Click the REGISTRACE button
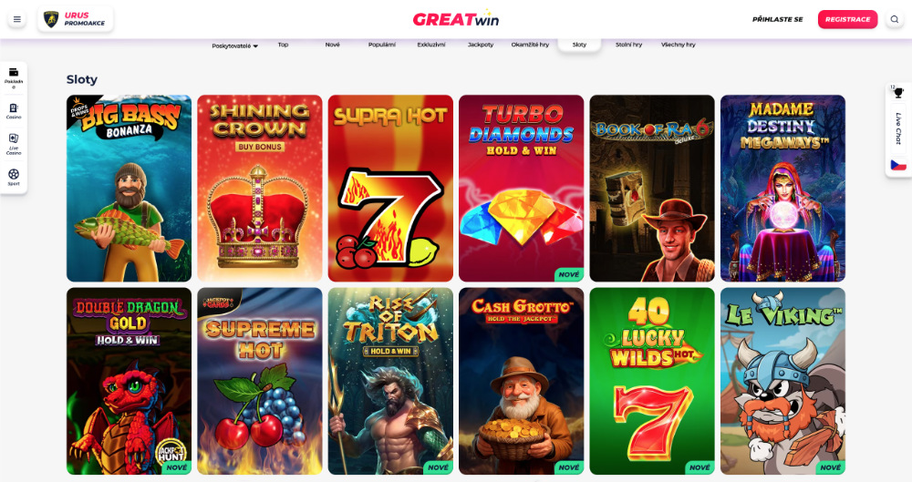This screenshot has width=912, height=482. 847,19
